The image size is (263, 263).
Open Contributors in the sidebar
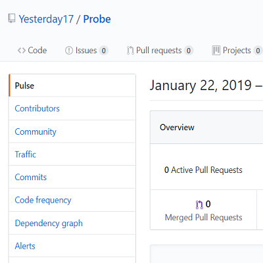point(72,108)
